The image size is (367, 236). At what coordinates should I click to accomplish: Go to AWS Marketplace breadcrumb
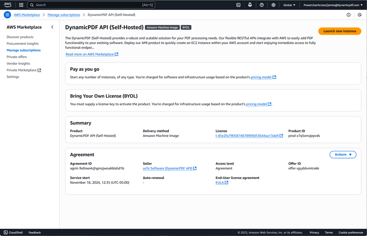[27, 15]
